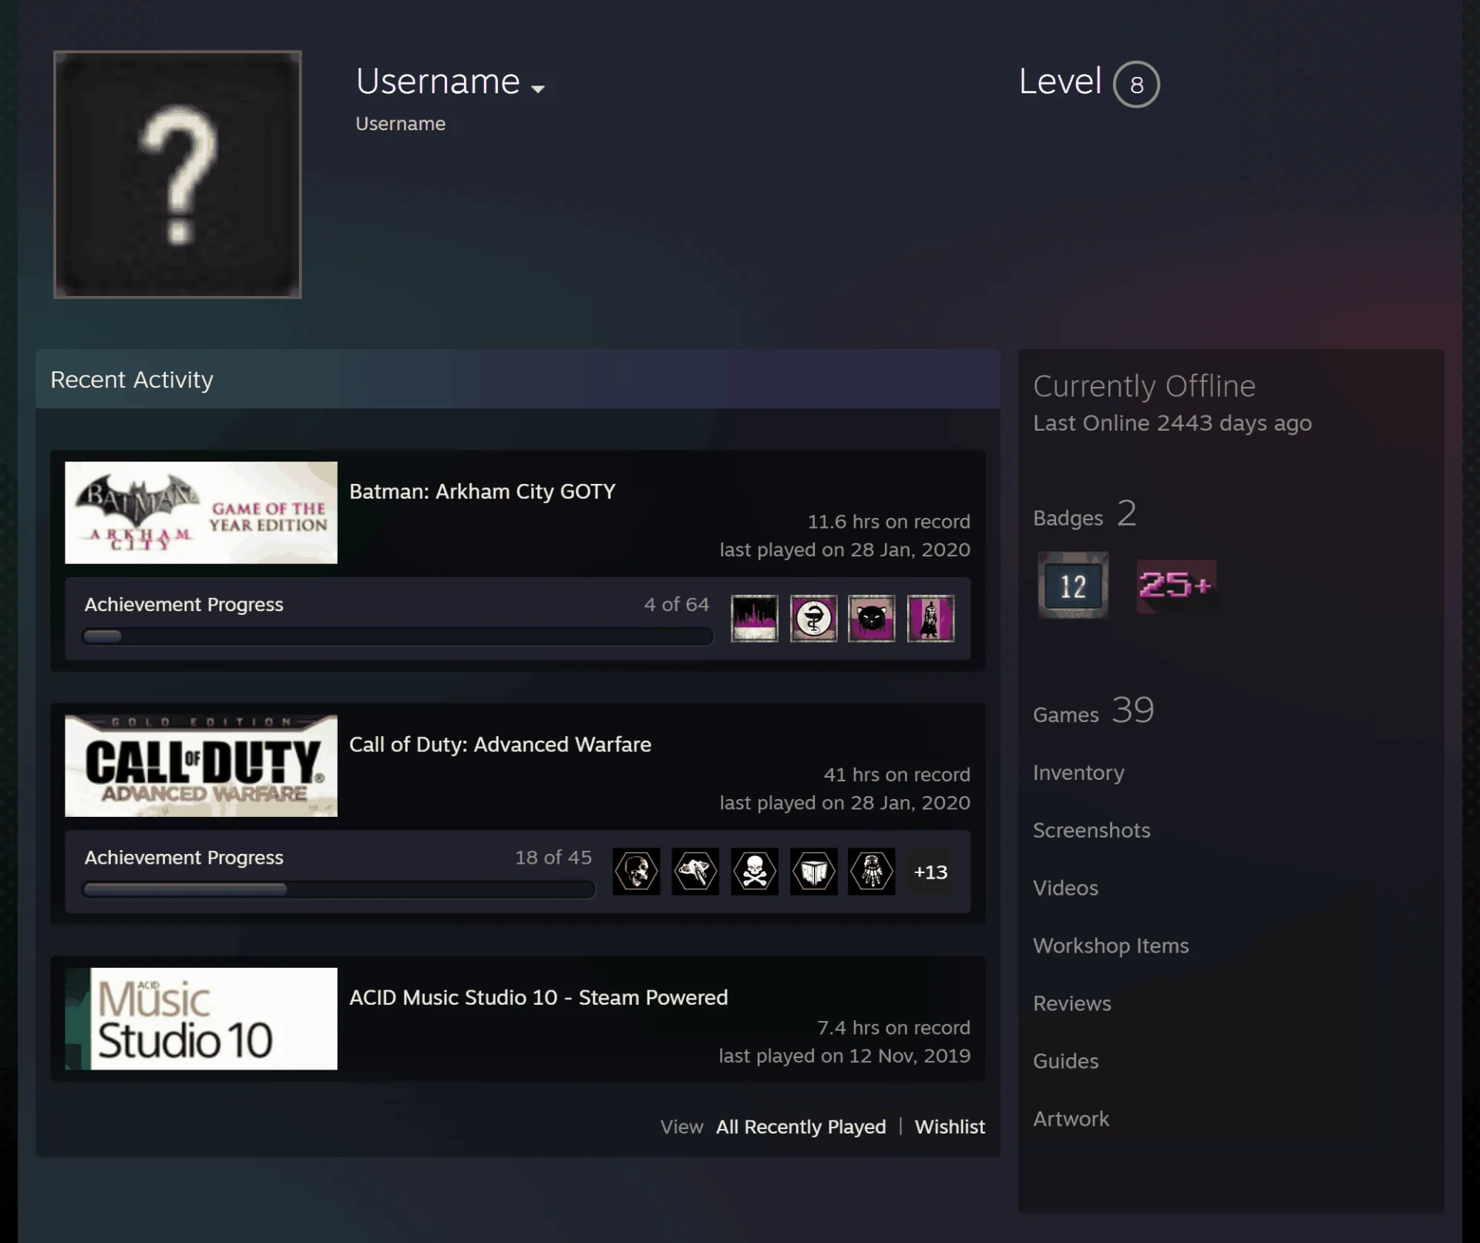The height and width of the screenshot is (1243, 1480).
Task: Open the Reviews page
Action: click(x=1072, y=1003)
